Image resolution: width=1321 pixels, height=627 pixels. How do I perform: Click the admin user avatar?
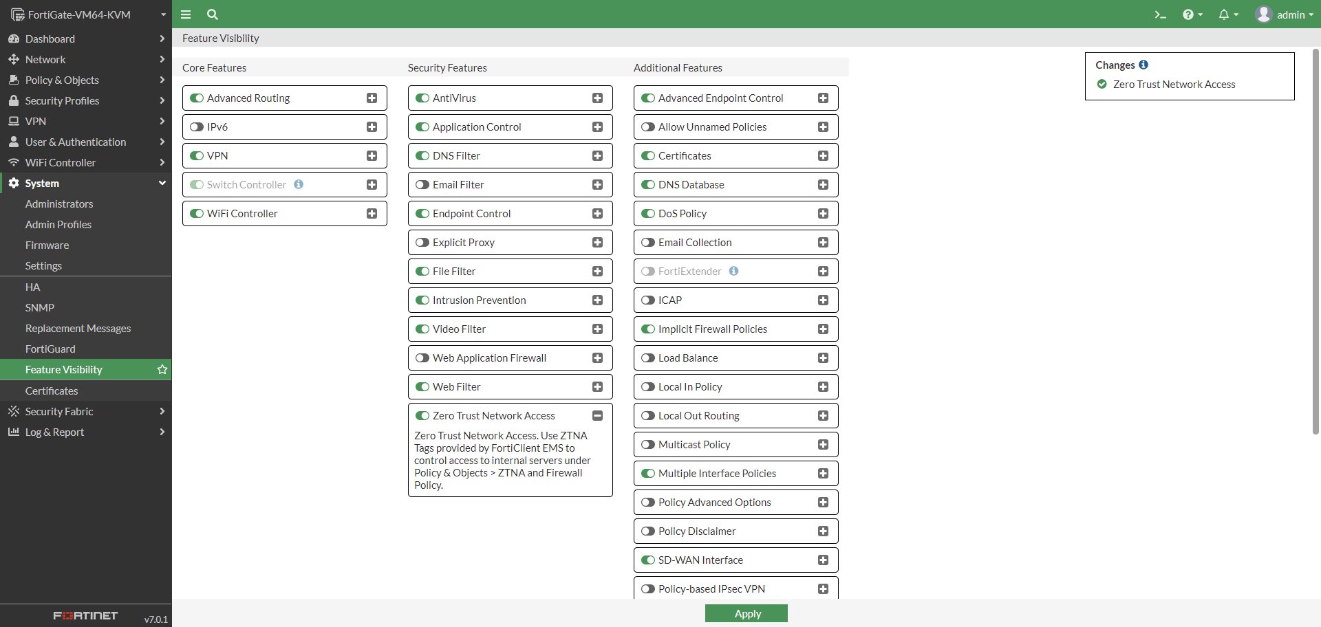click(x=1263, y=14)
